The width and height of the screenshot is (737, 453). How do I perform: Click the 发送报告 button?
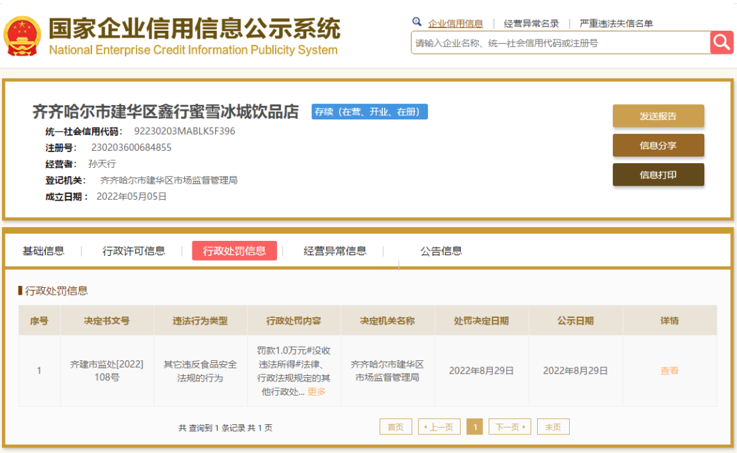(658, 116)
